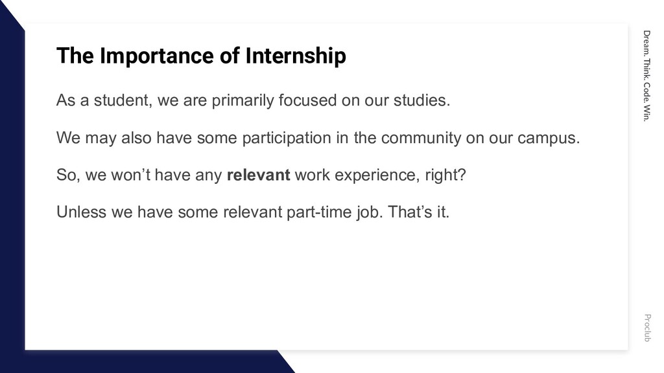Click the word 'Internship' in the heading
664x373 pixels.
pos(296,56)
